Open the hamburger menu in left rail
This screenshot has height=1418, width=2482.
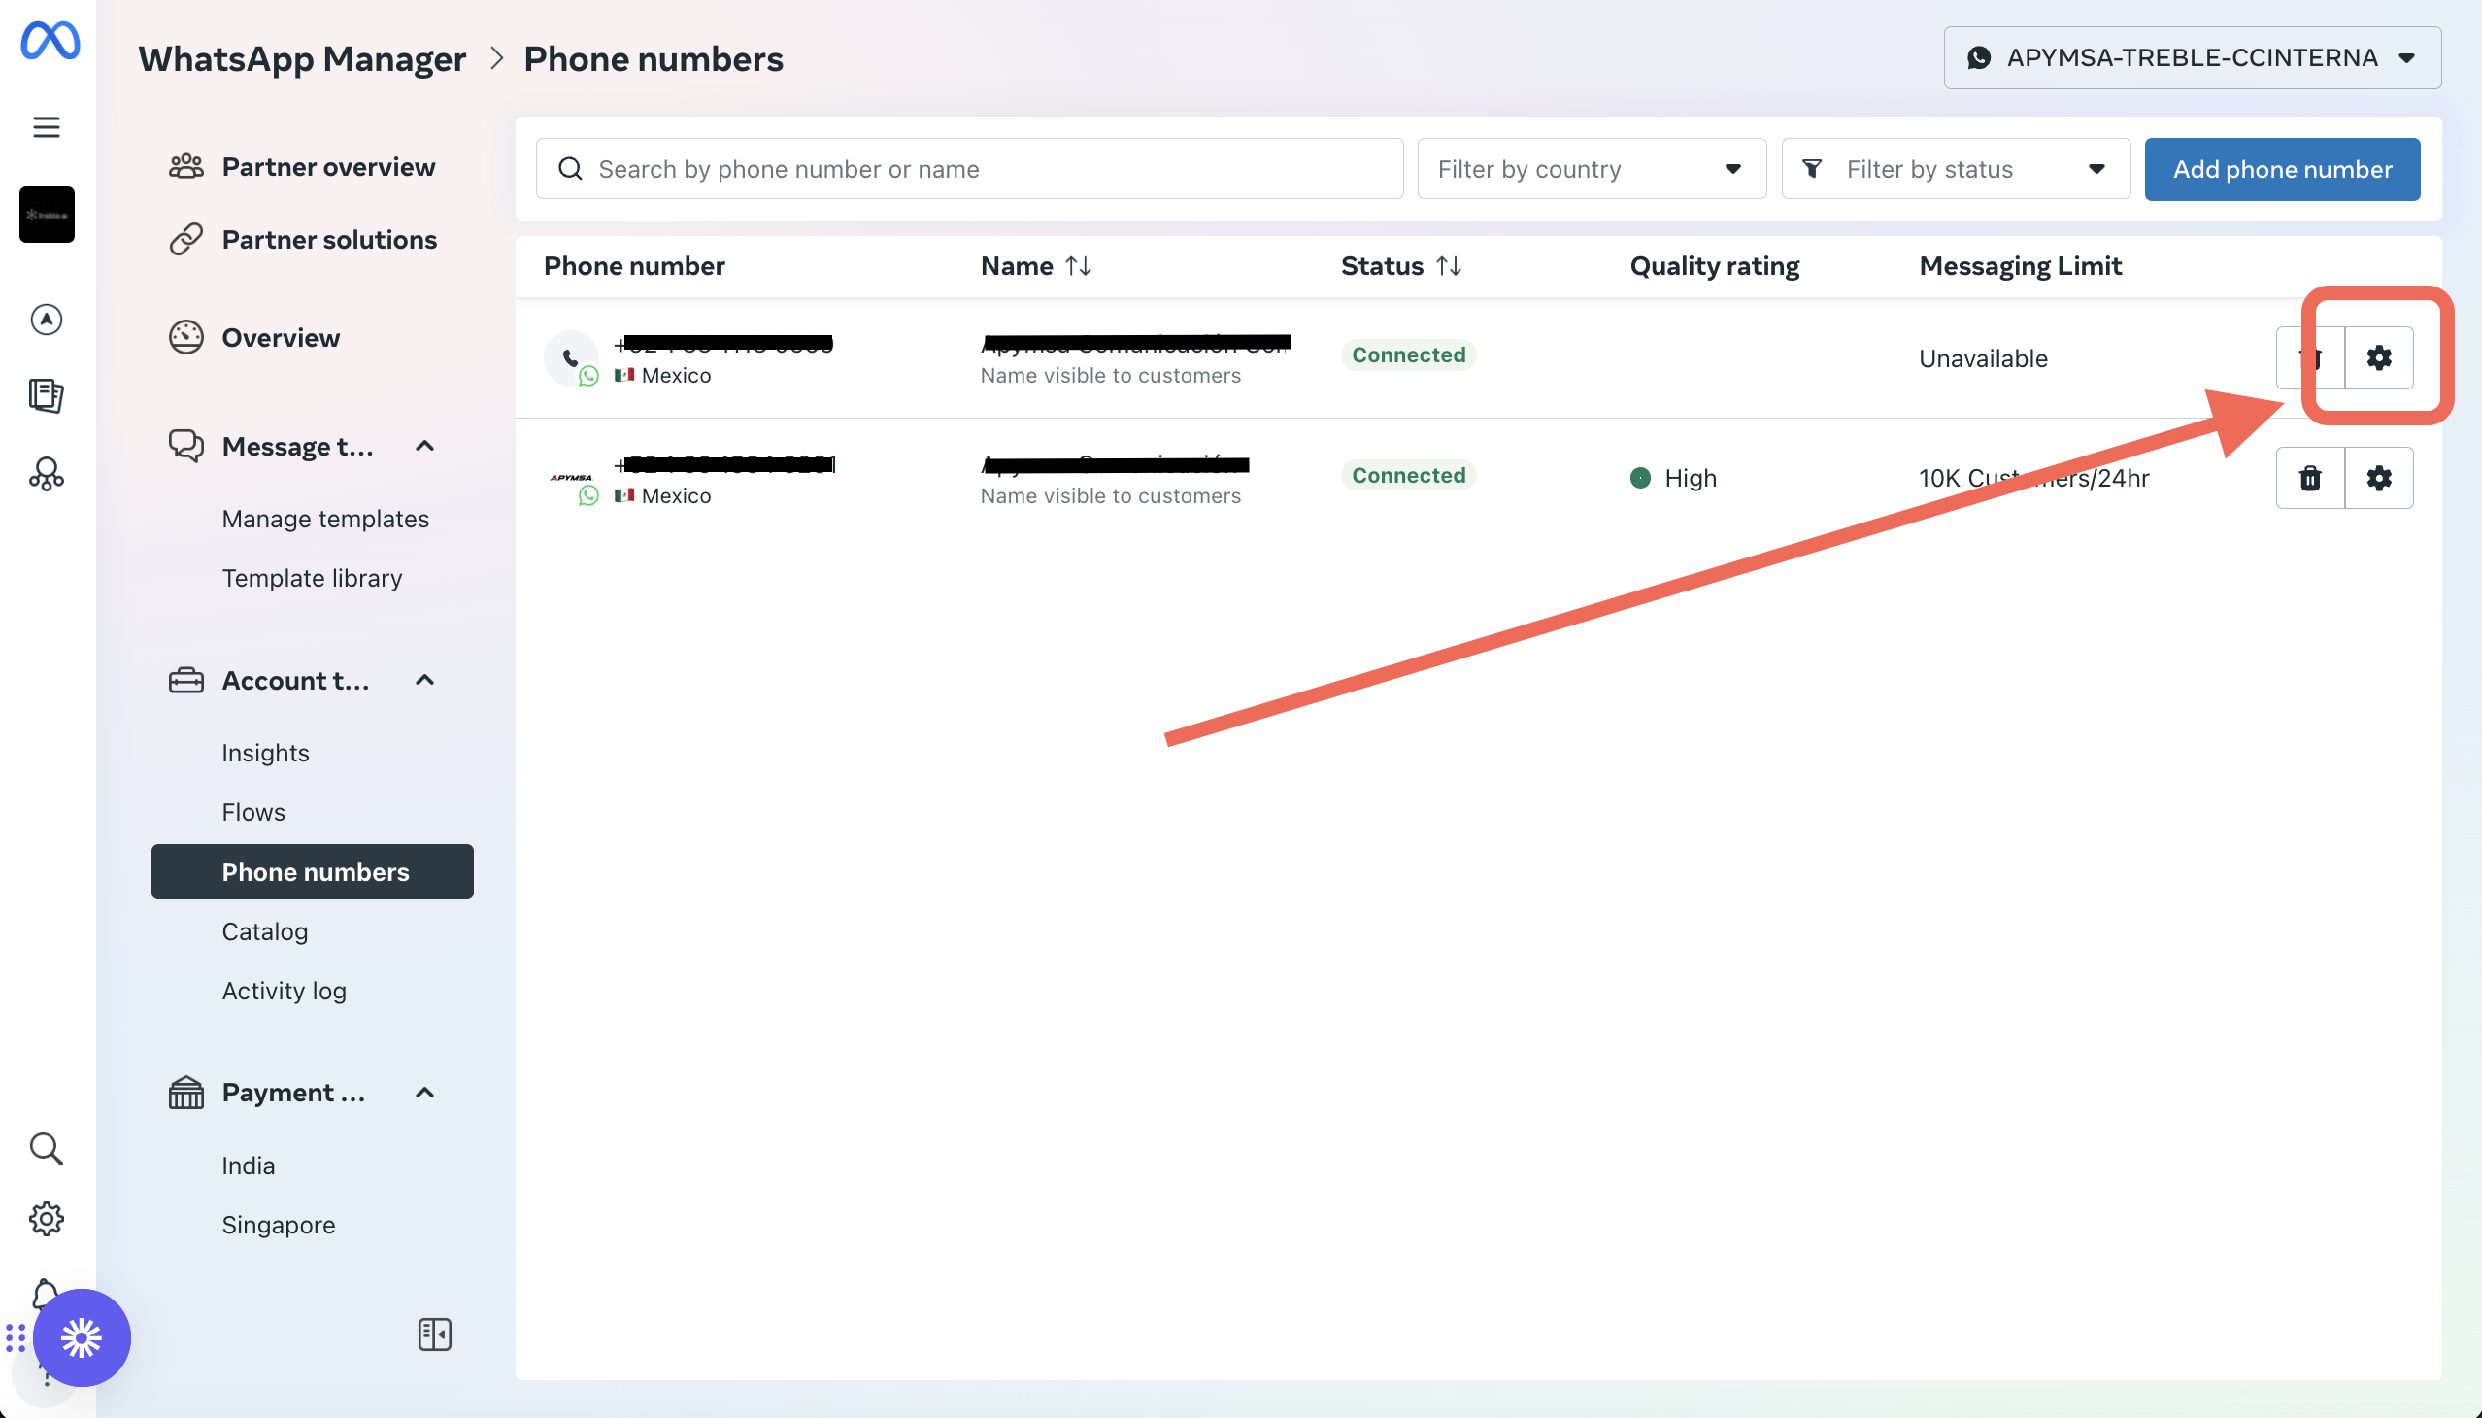(x=47, y=127)
